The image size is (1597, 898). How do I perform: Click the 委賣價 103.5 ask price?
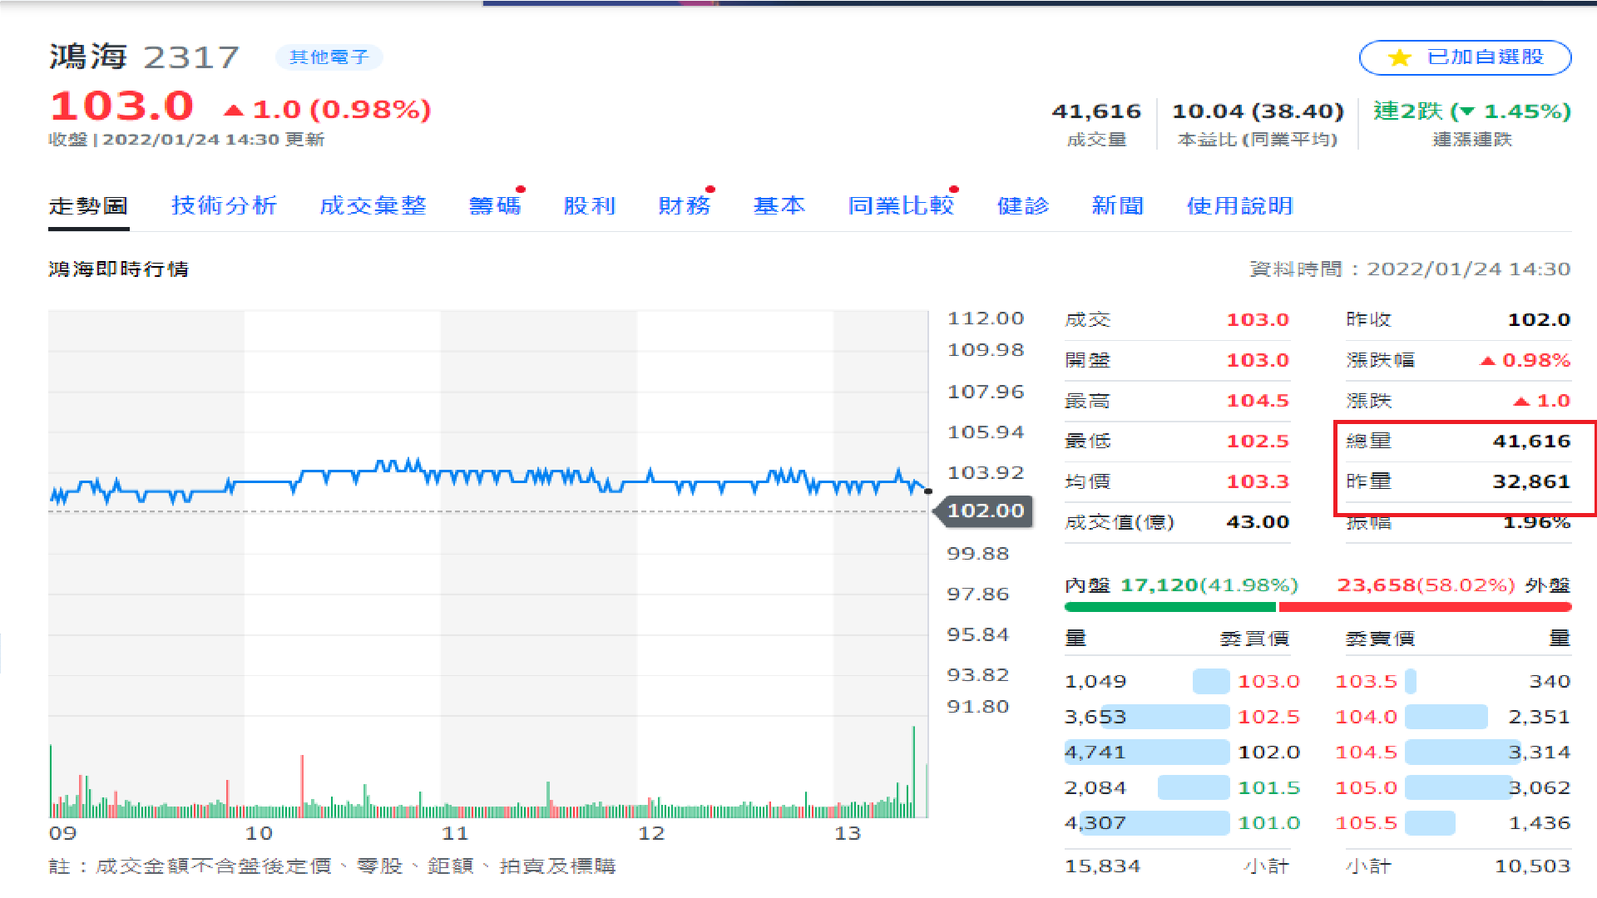click(x=1366, y=681)
